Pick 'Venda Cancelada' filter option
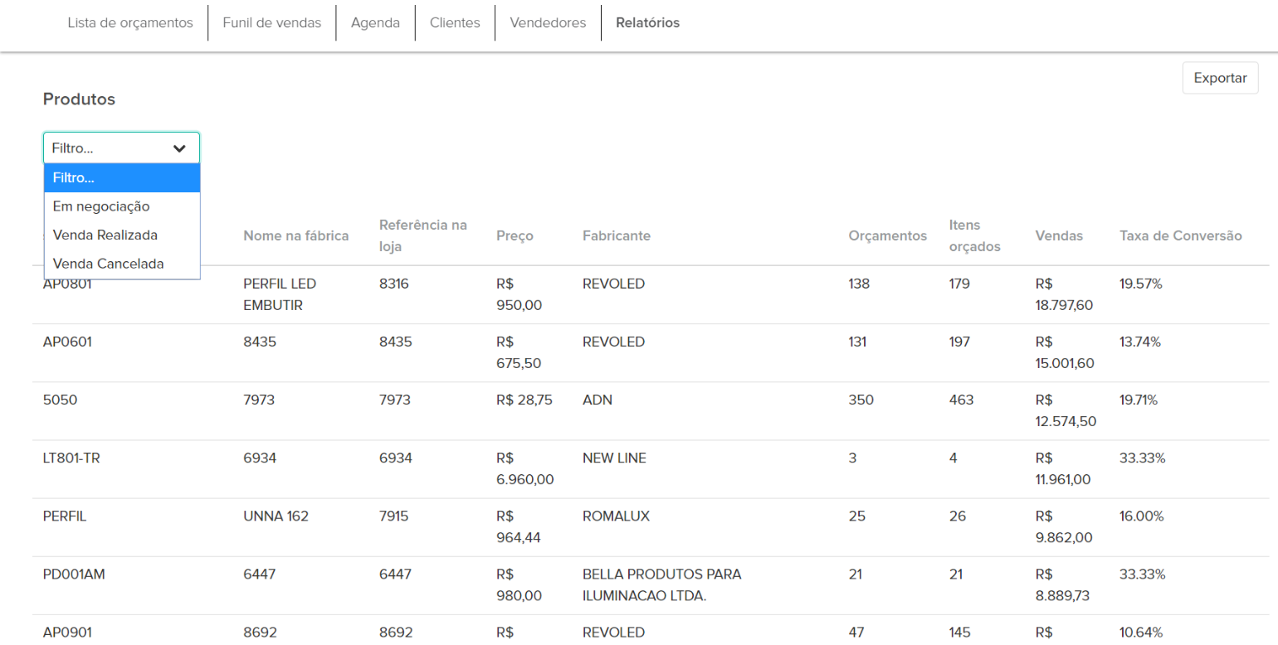The image size is (1278, 645). [108, 264]
